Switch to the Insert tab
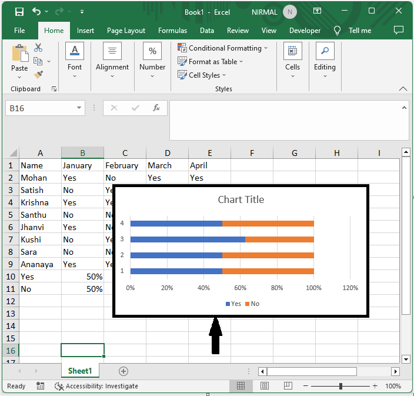This screenshot has height=396, width=414. point(85,31)
